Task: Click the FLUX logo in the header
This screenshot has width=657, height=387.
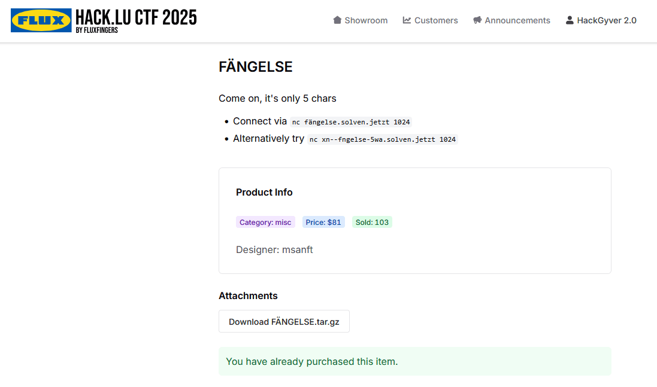Action: 41,19
